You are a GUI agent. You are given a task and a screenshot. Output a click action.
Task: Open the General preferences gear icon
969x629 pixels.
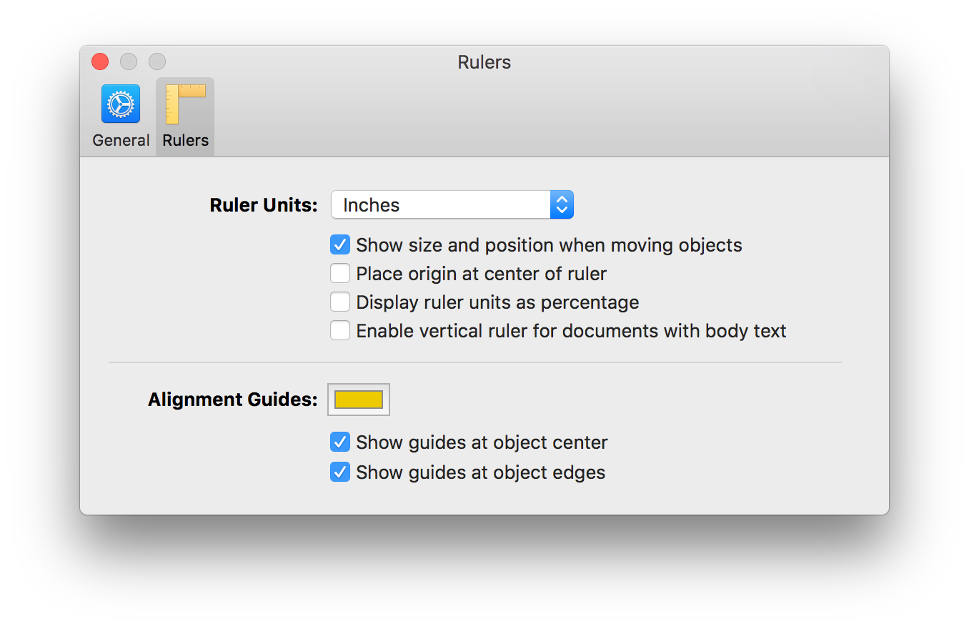pos(121,104)
